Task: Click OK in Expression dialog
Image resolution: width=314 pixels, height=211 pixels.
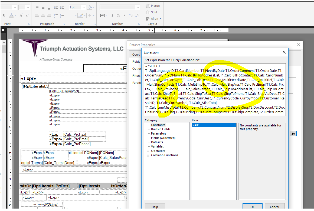Action: click(x=253, y=207)
